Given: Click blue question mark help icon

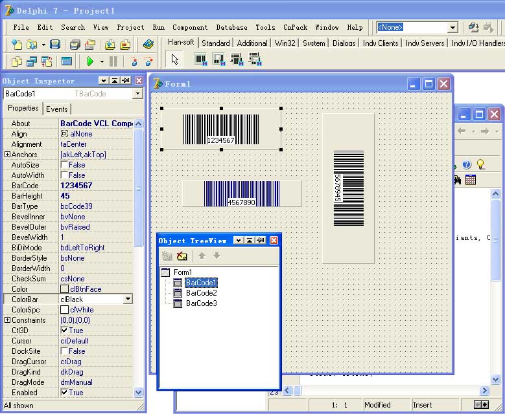Looking at the screenshot, I should click(x=467, y=164).
